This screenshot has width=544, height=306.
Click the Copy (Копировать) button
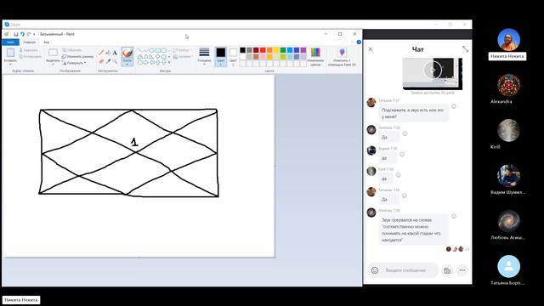[x=31, y=57]
